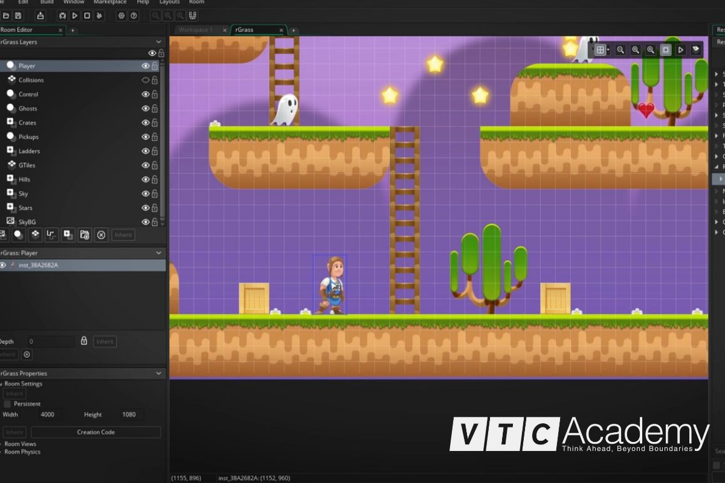This screenshot has width=725, height=483.
Task: Select the Run button in the main toolbar
Action: click(x=75, y=16)
